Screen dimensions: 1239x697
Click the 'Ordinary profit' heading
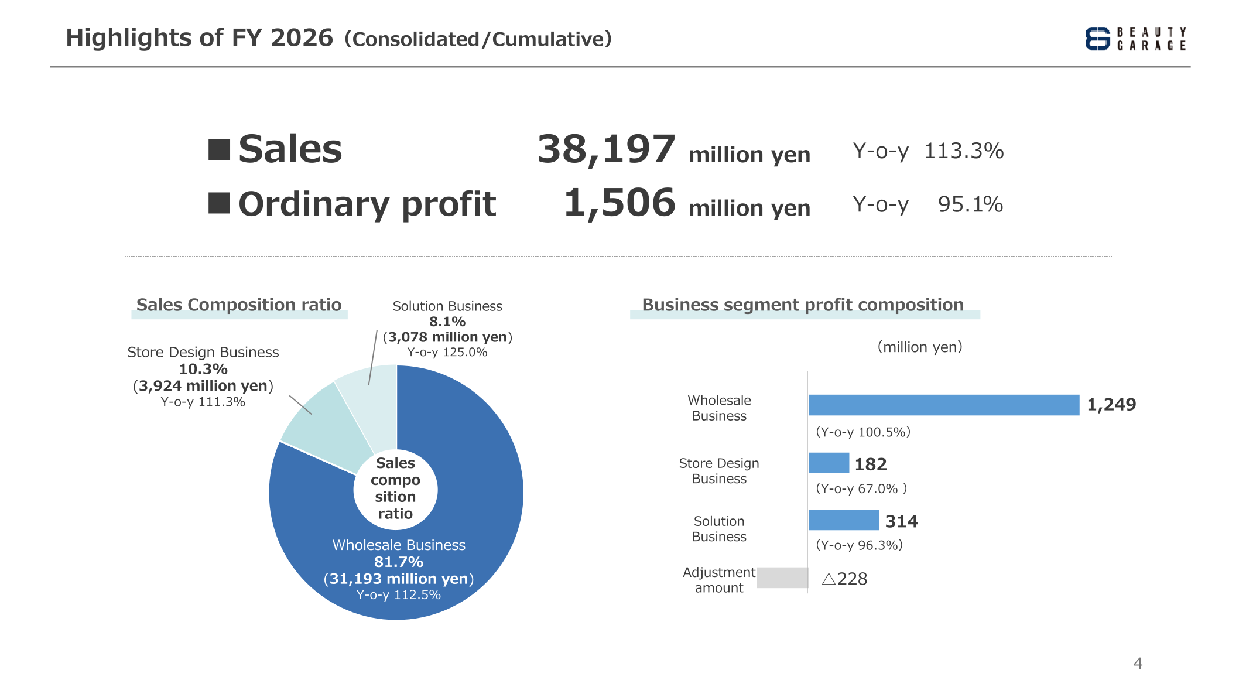click(x=367, y=204)
